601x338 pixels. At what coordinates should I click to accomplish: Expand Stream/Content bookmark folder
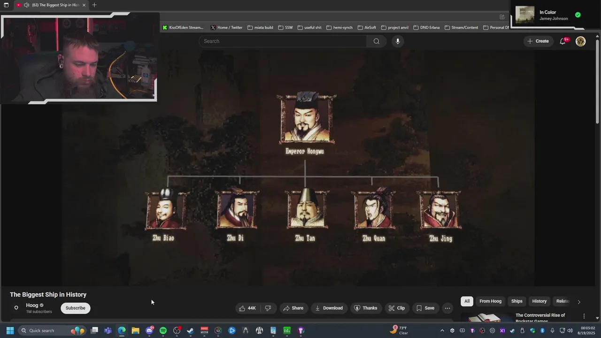point(461,28)
